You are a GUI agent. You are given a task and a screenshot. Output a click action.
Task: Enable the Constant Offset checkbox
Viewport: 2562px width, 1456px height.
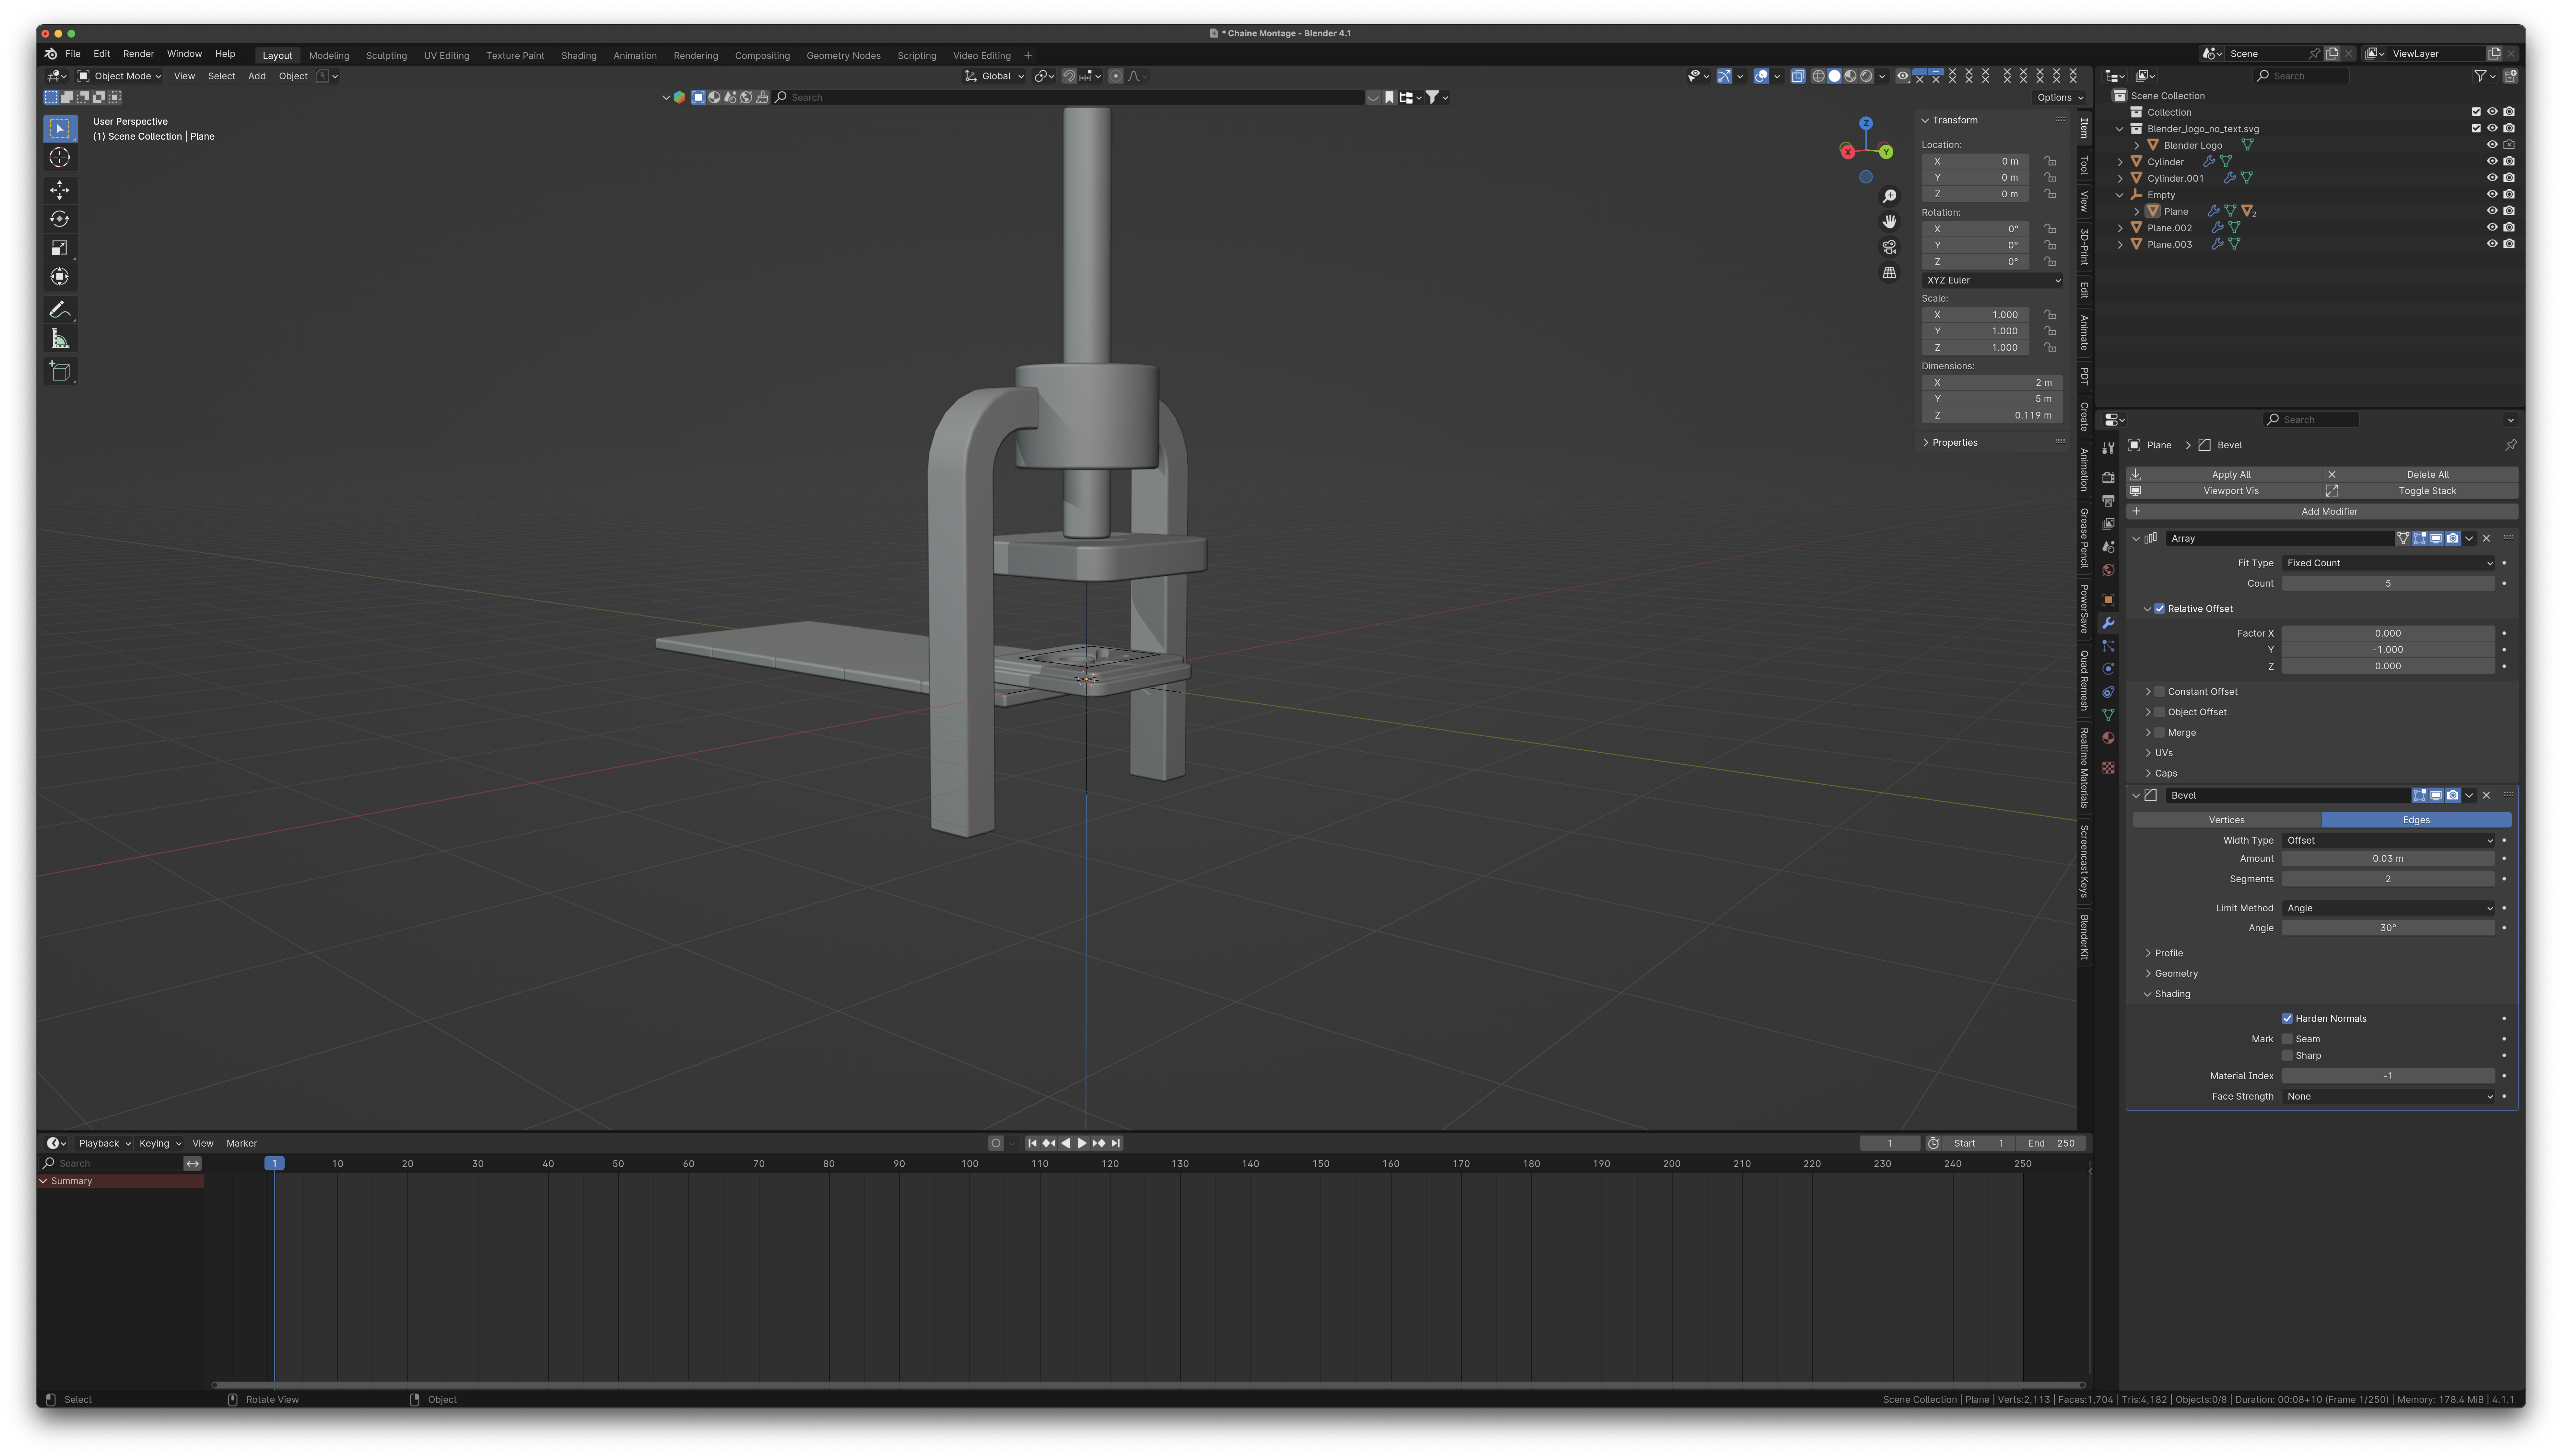click(x=2160, y=692)
